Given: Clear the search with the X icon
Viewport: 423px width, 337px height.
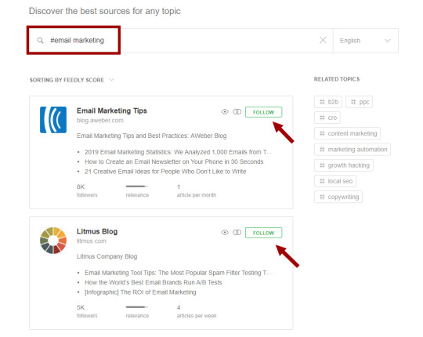Looking at the screenshot, I should point(323,40).
